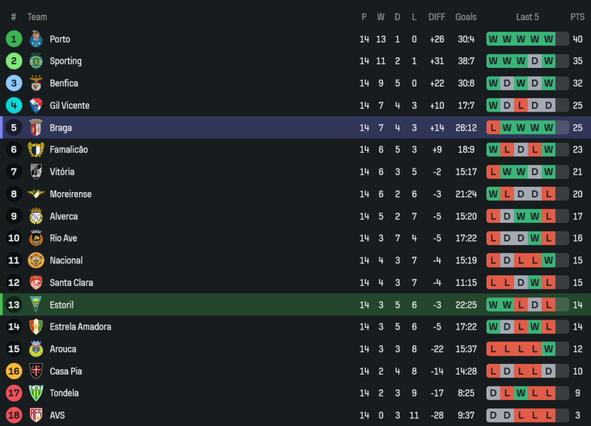Click the Benfica eagle crest icon

tap(36, 83)
